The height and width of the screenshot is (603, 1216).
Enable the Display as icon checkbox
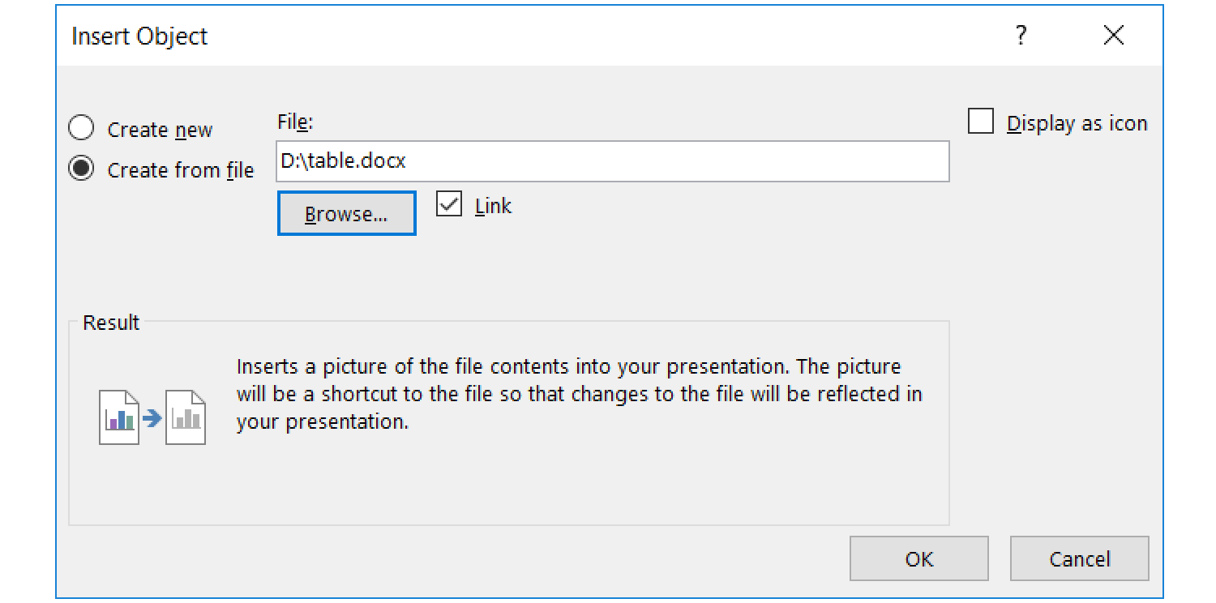(x=981, y=120)
